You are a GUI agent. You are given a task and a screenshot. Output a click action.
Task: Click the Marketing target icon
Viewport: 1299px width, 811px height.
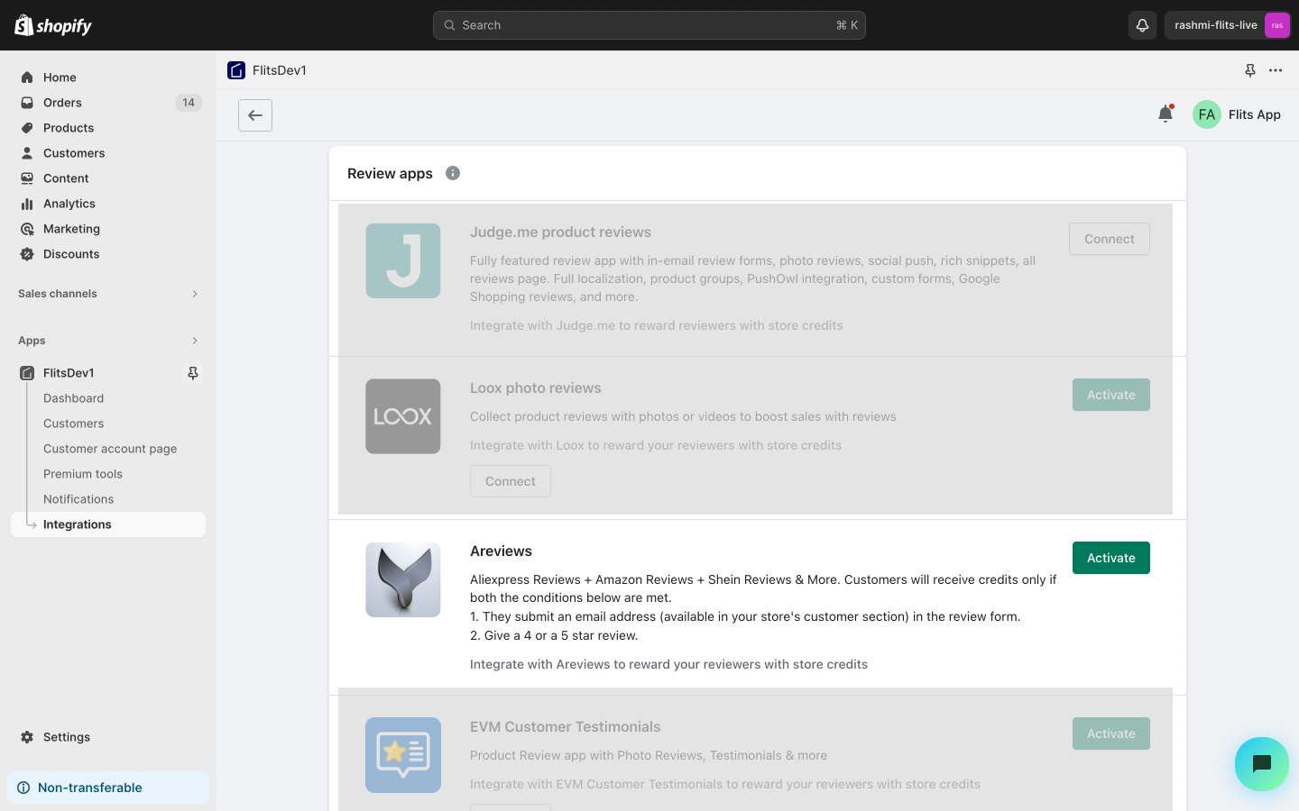[x=27, y=229]
